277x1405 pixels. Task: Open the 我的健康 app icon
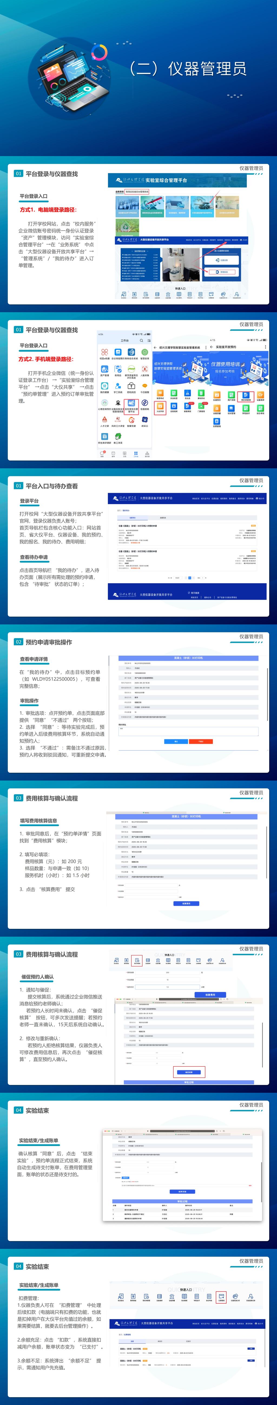104,387
